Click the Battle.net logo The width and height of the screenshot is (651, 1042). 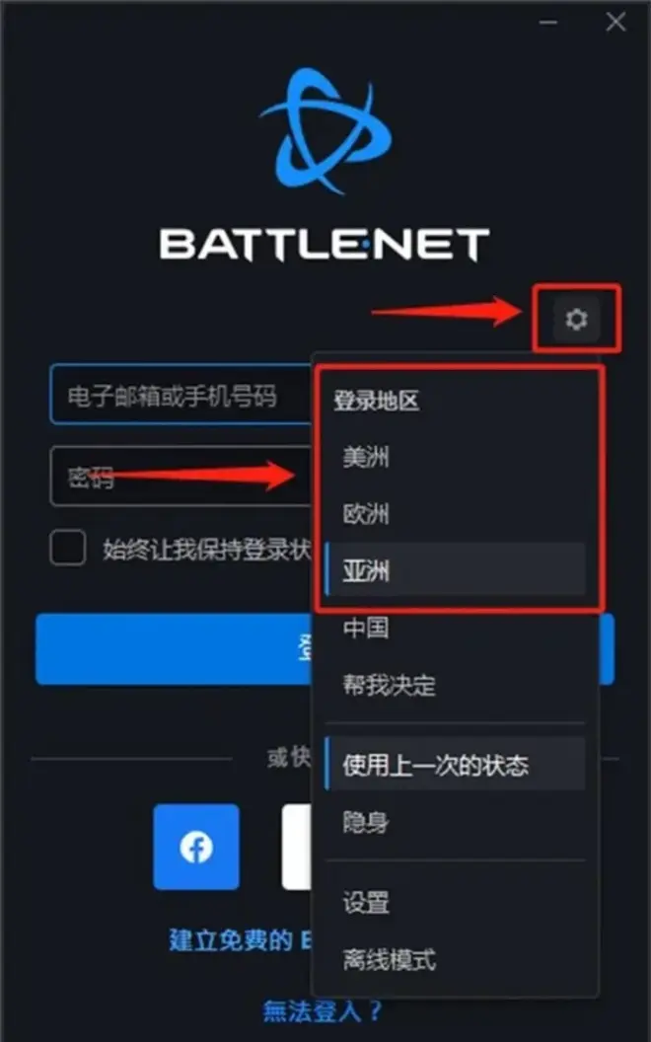tap(325, 131)
